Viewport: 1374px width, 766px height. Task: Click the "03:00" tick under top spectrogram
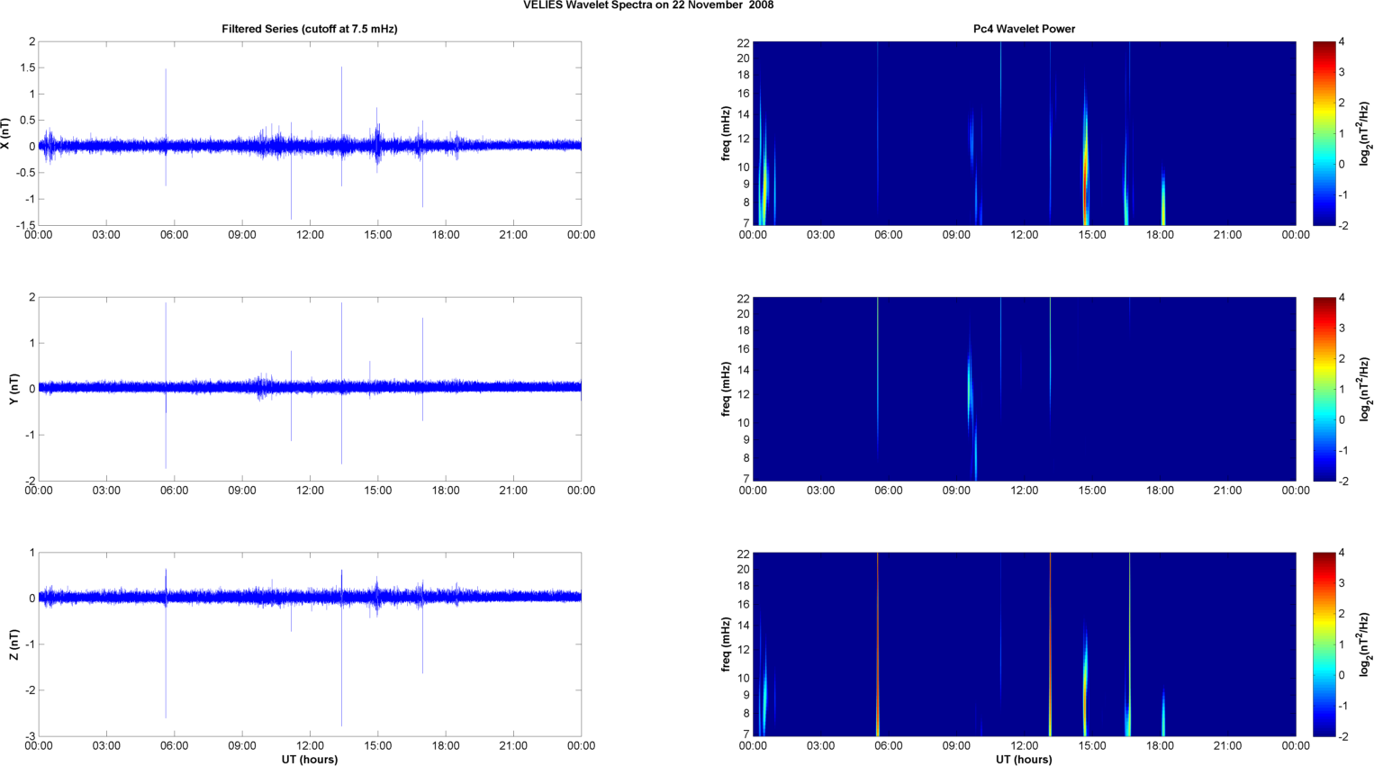click(820, 235)
